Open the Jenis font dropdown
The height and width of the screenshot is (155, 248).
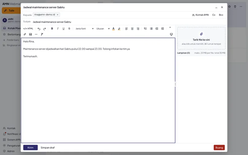coord(84,29)
